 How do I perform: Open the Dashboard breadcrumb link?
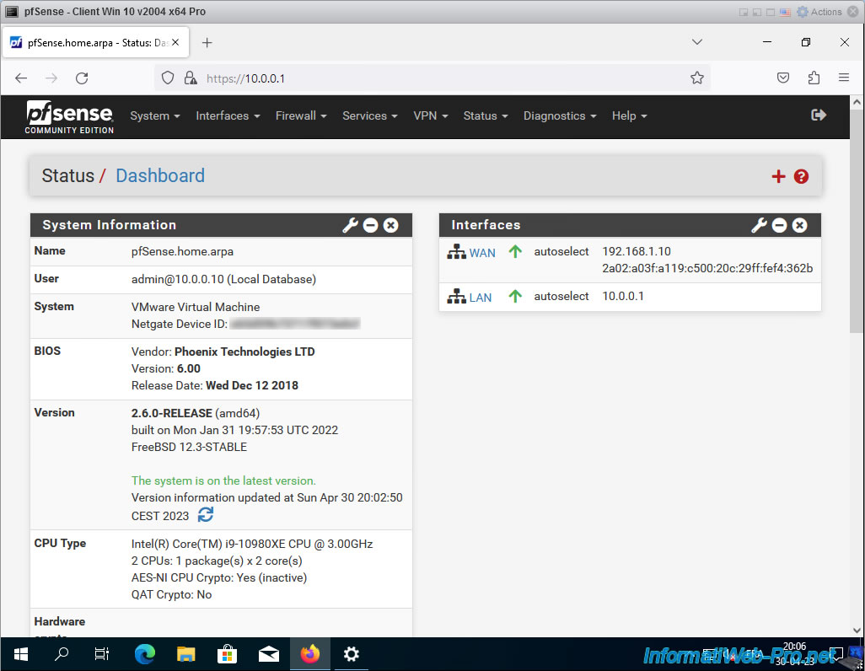pyautogui.click(x=160, y=175)
